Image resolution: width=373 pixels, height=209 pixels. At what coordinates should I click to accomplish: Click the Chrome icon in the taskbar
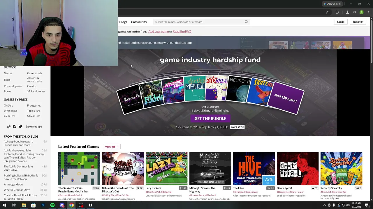71,205
